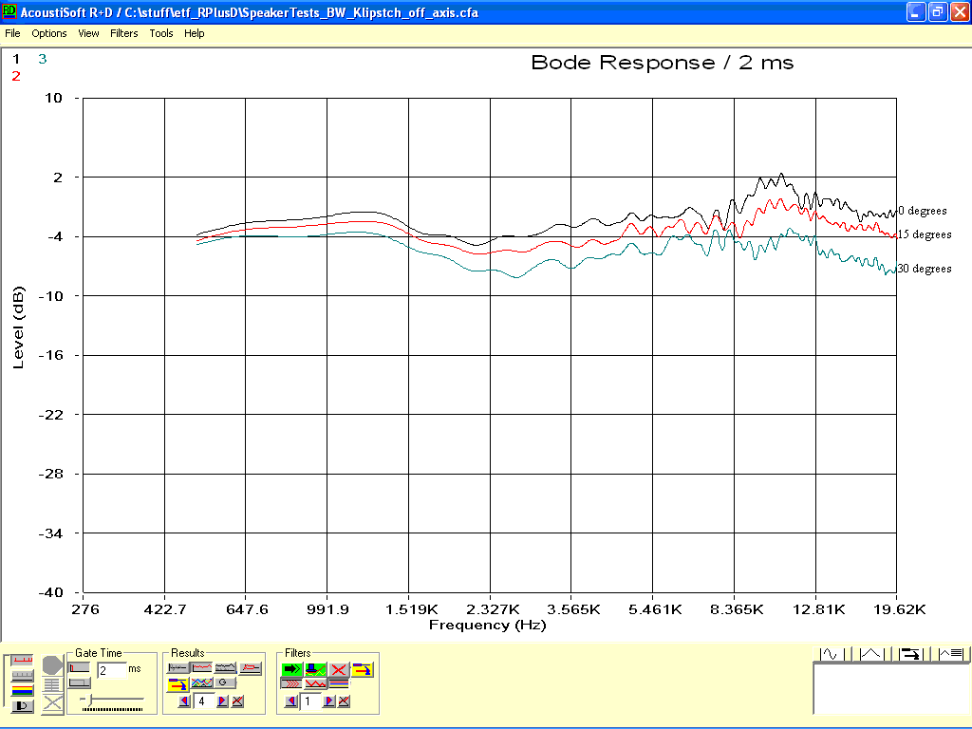Click the red zigzag icon in Filters

coord(315,683)
